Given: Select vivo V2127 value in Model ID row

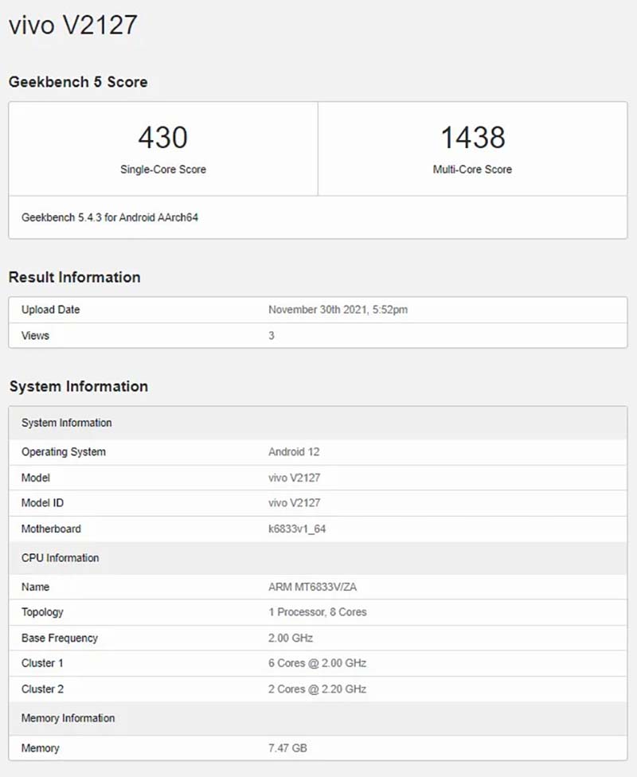Looking at the screenshot, I should [x=295, y=503].
